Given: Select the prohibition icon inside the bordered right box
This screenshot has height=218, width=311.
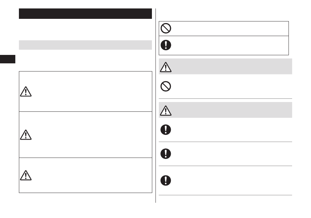Looking at the screenshot, I should 166,28.
